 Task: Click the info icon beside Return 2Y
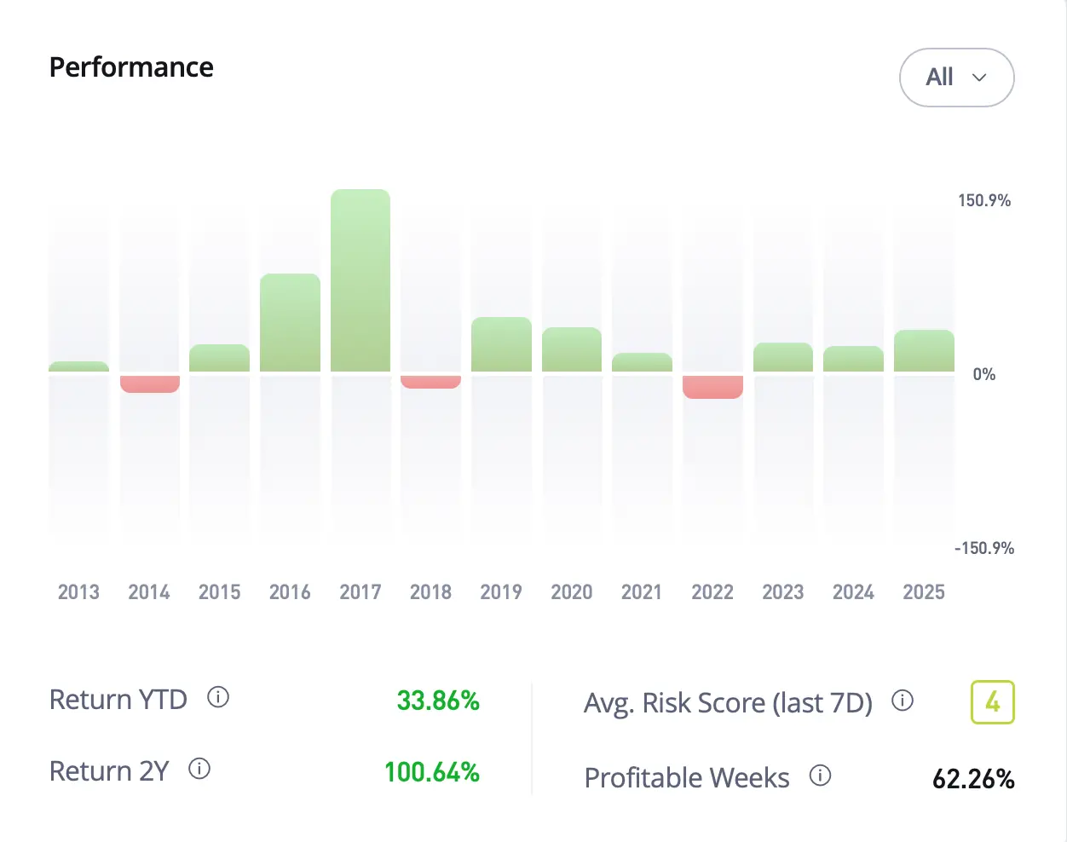199,770
